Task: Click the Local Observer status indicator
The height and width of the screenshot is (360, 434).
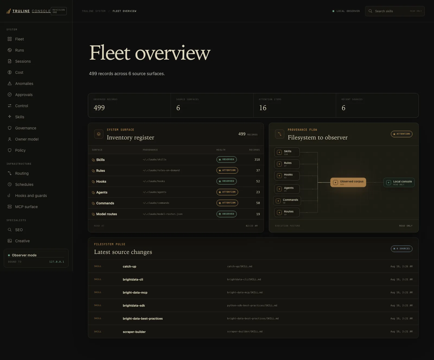Action: tap(346, 11)
